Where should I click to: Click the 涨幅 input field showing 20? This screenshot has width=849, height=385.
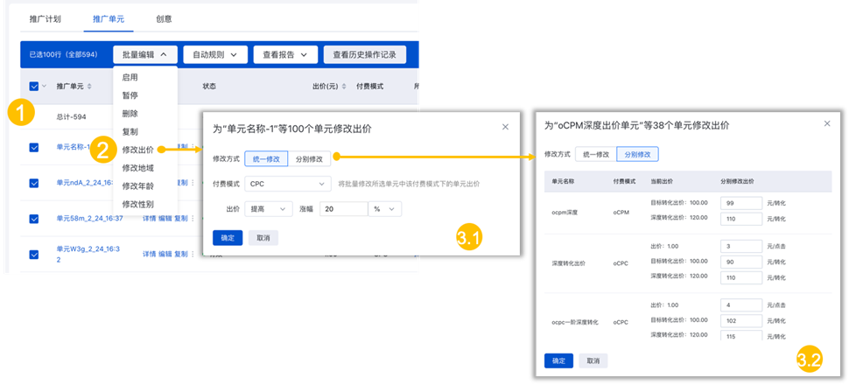342,209
